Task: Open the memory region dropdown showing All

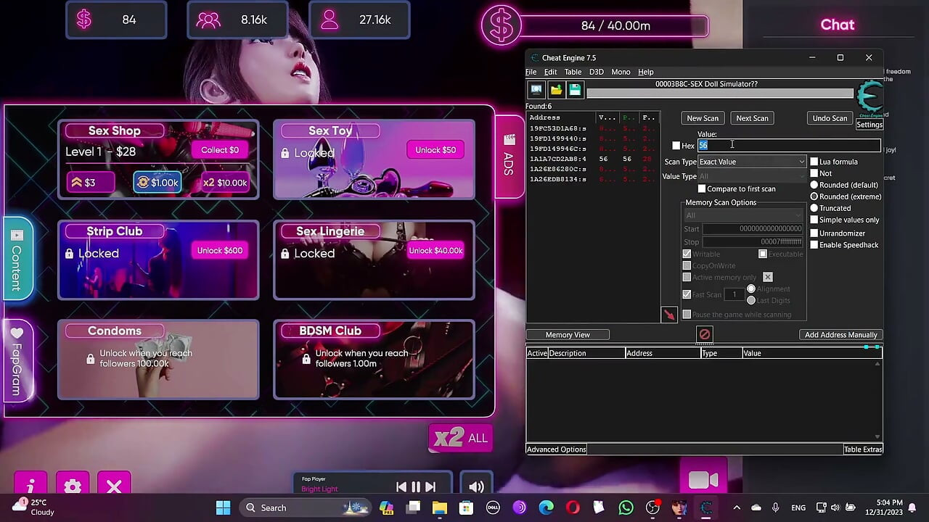Action: 745,215
